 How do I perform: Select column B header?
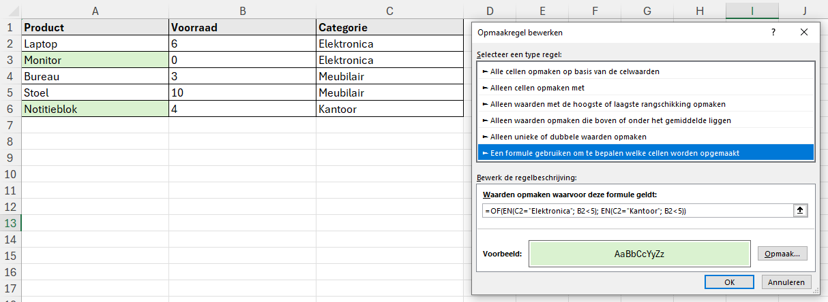242,11
